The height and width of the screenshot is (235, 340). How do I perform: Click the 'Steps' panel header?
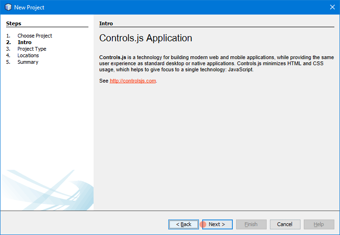pos(14,23)
